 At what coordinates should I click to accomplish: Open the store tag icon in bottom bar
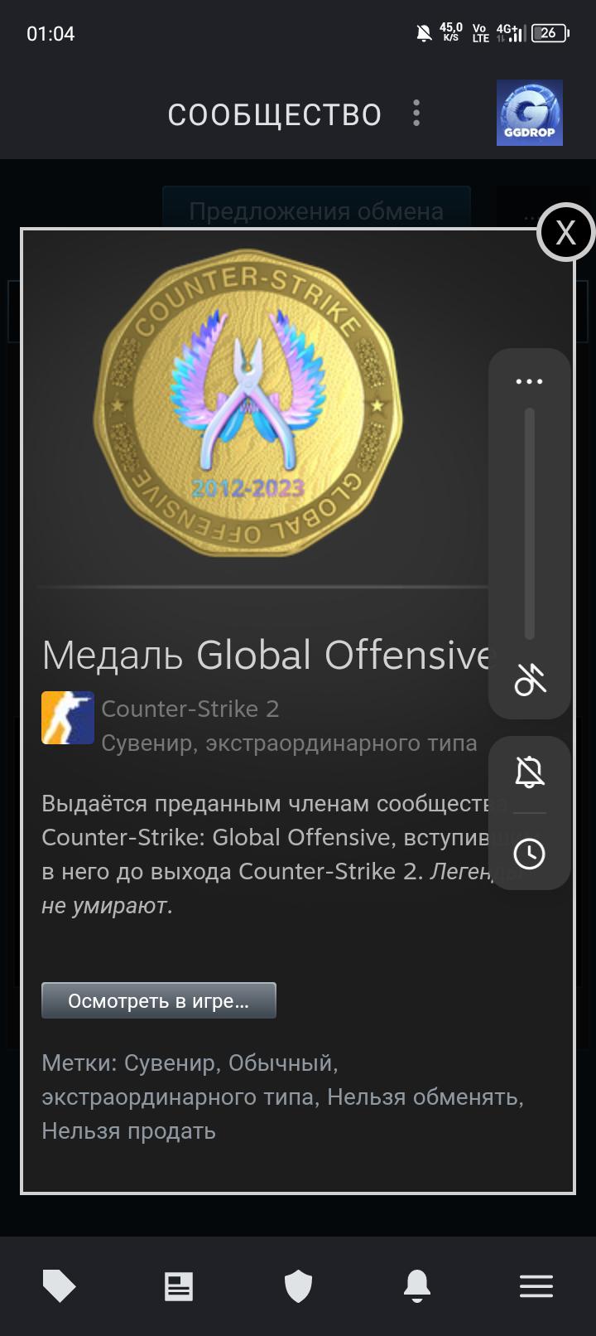tap(59, 1286)
